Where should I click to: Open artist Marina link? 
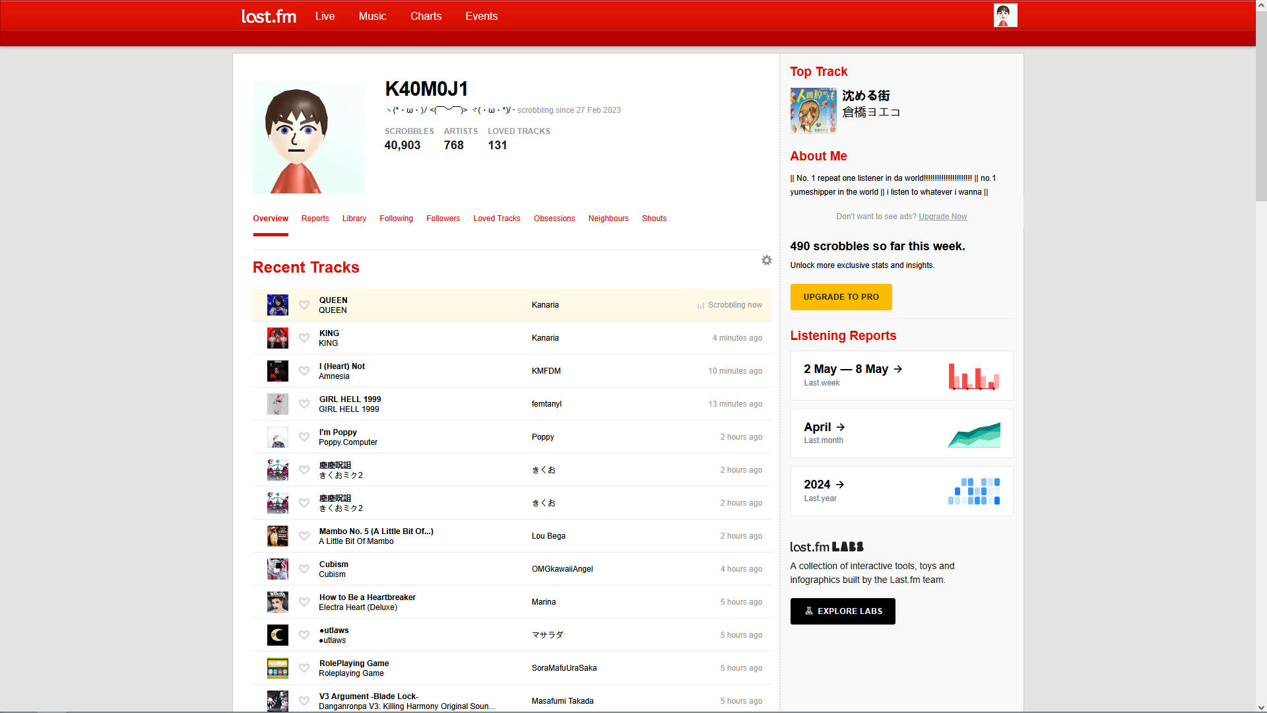point(544,602)
